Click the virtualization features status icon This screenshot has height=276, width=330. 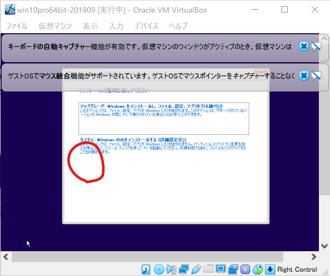[245, 269]
